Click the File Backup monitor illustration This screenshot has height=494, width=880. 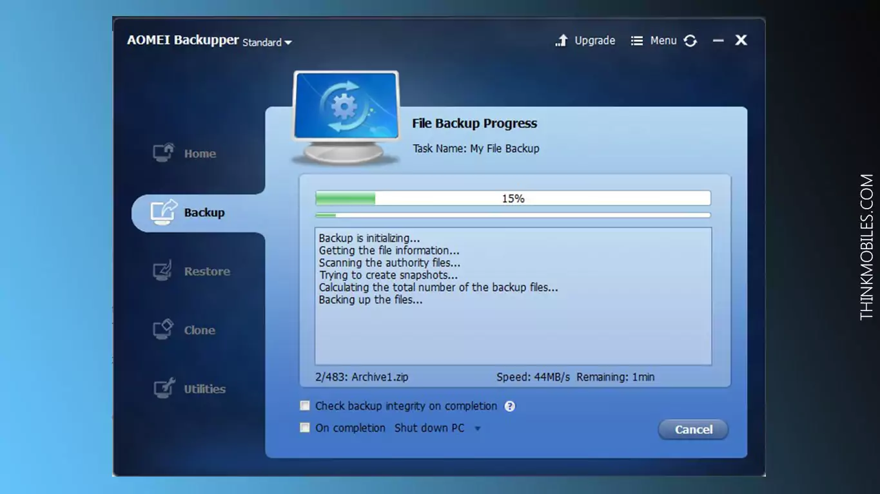click(x=346, y=117)
